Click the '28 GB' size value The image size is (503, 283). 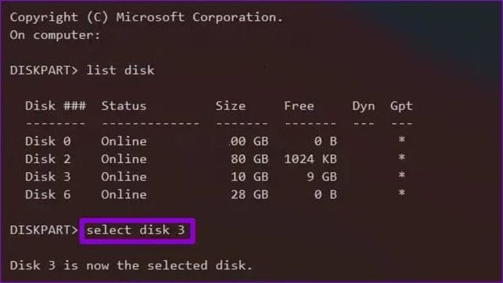point(249,194)
